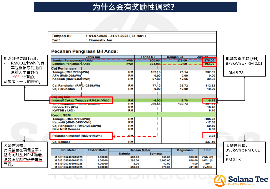This screenshot has width=270, height=189.
Task: Select the red-boxed 878.00 total value
Action: (209, 60)
